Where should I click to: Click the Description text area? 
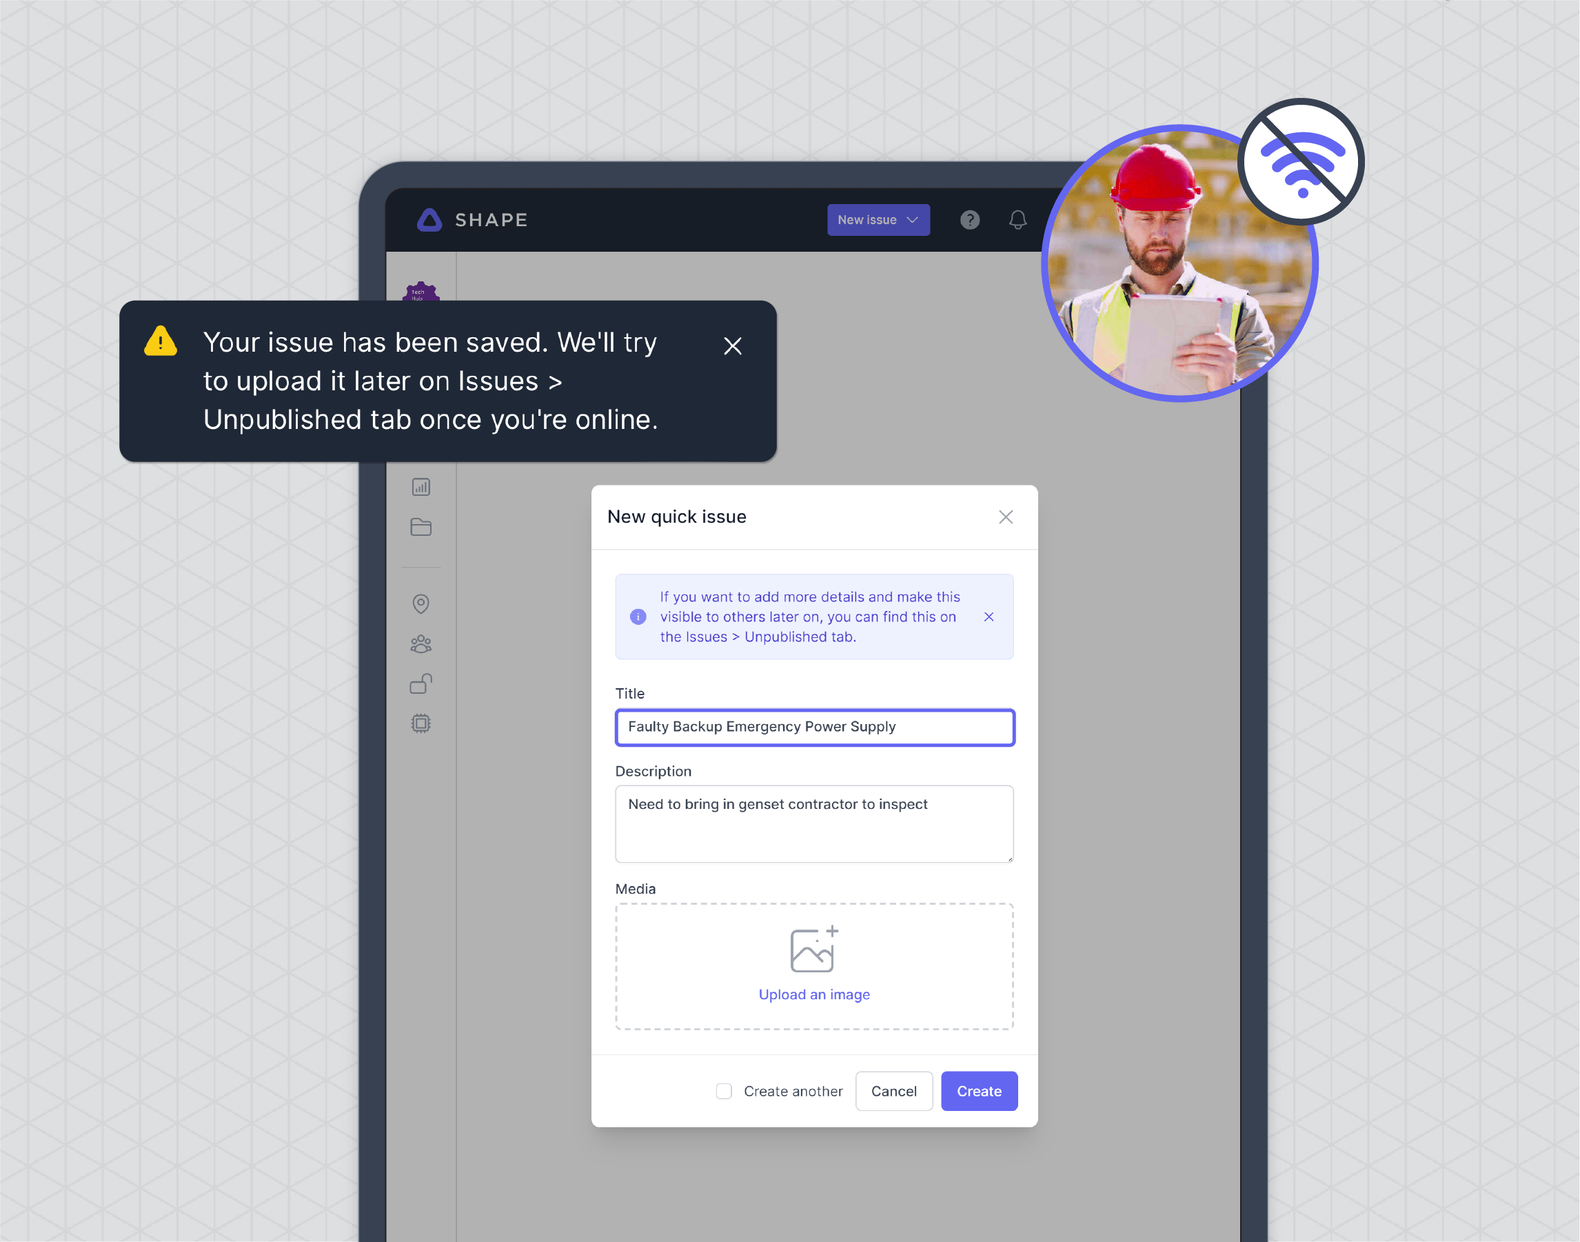pyautogui.click(x=813, y=823)
